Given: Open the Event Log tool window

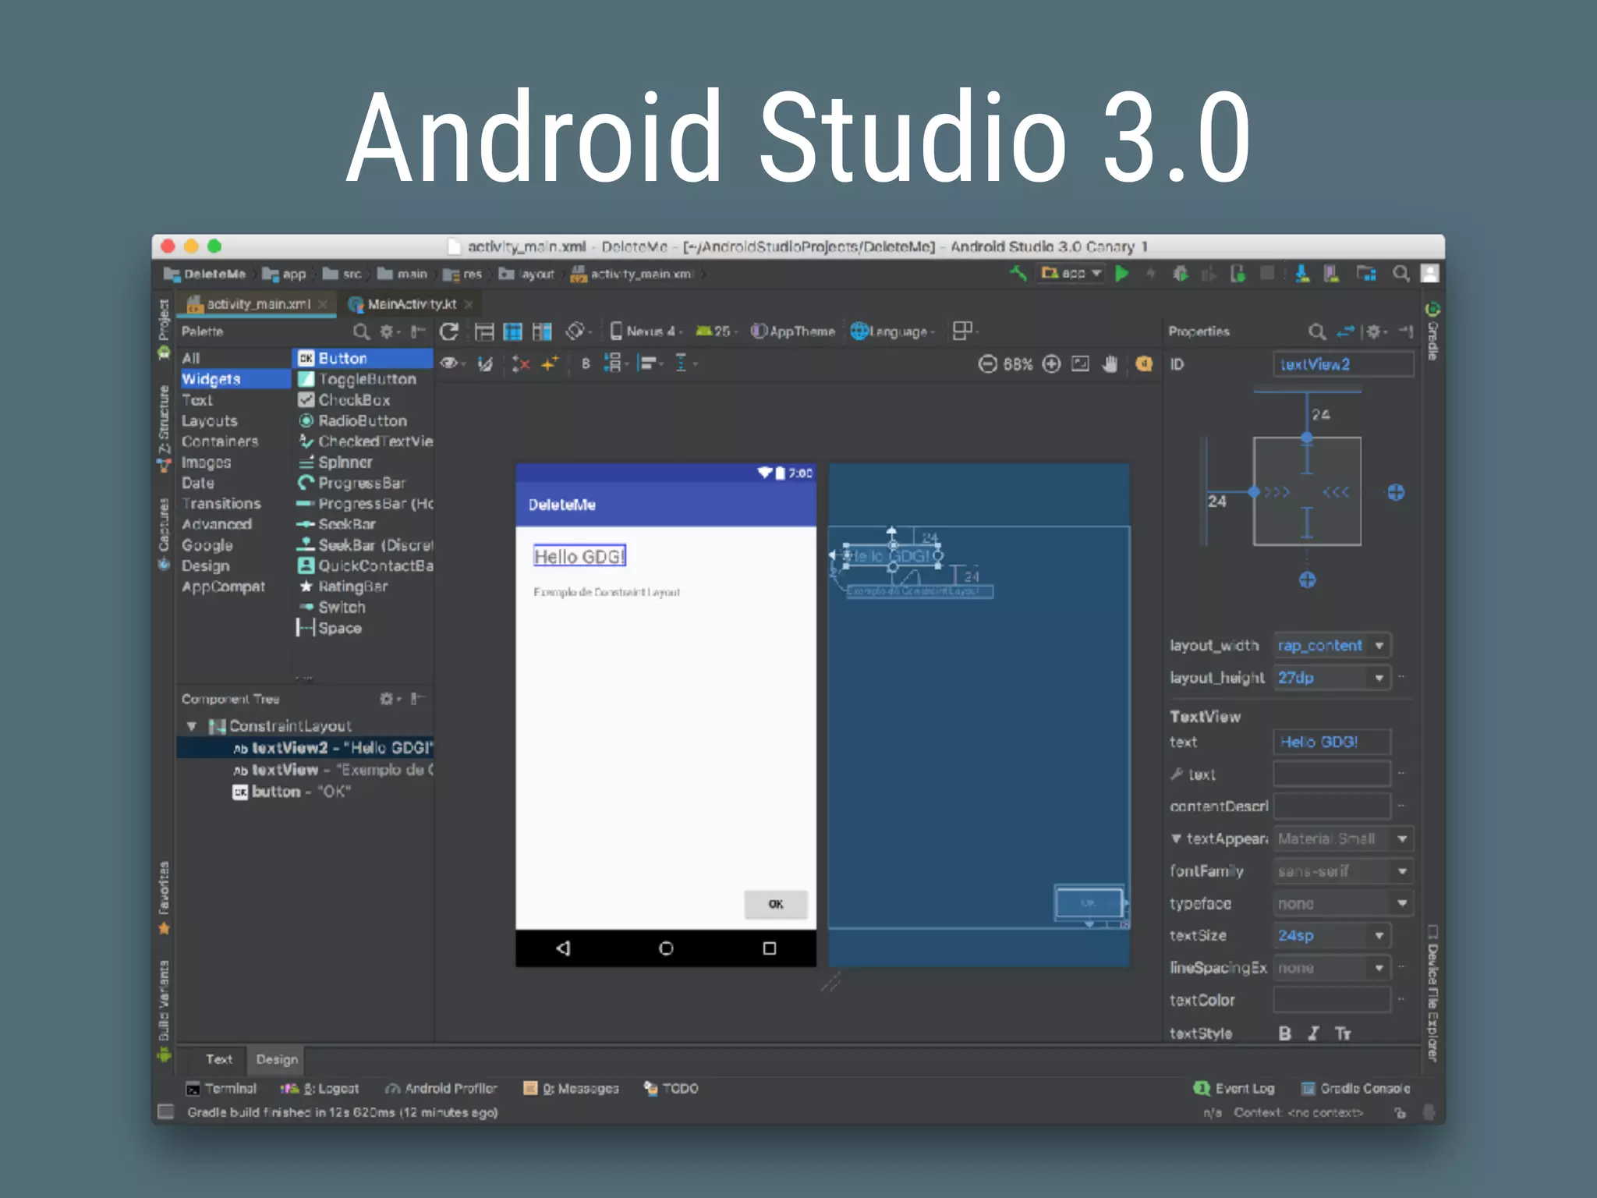Looking at the screenshot, I should coord(1234,1089).
